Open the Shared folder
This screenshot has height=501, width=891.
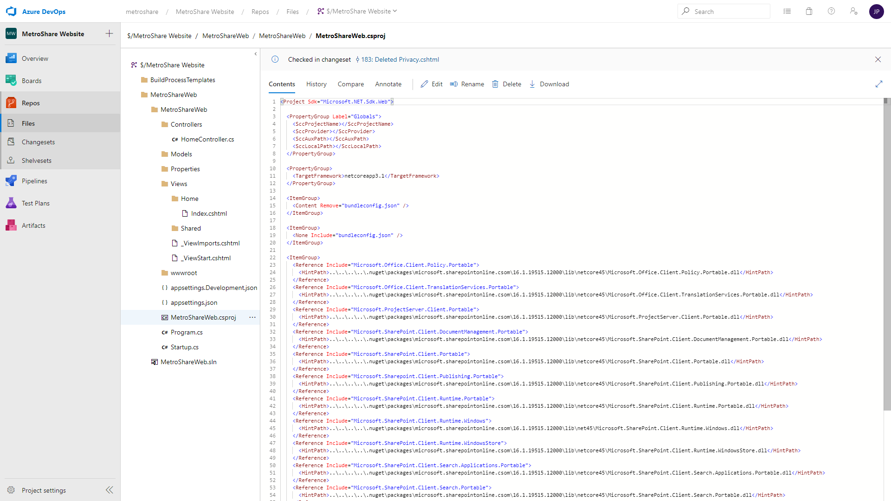click(x=191, y=228)
